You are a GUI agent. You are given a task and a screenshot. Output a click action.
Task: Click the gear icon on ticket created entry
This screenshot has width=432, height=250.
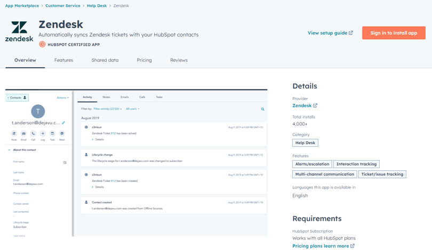[x=86, y=174]
